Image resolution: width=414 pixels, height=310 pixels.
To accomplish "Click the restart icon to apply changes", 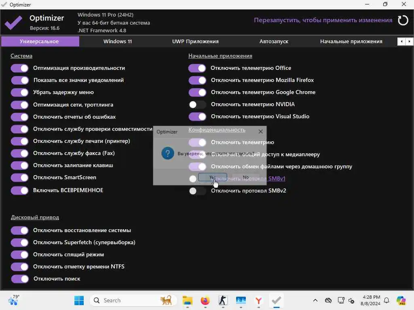I will 403,20.
